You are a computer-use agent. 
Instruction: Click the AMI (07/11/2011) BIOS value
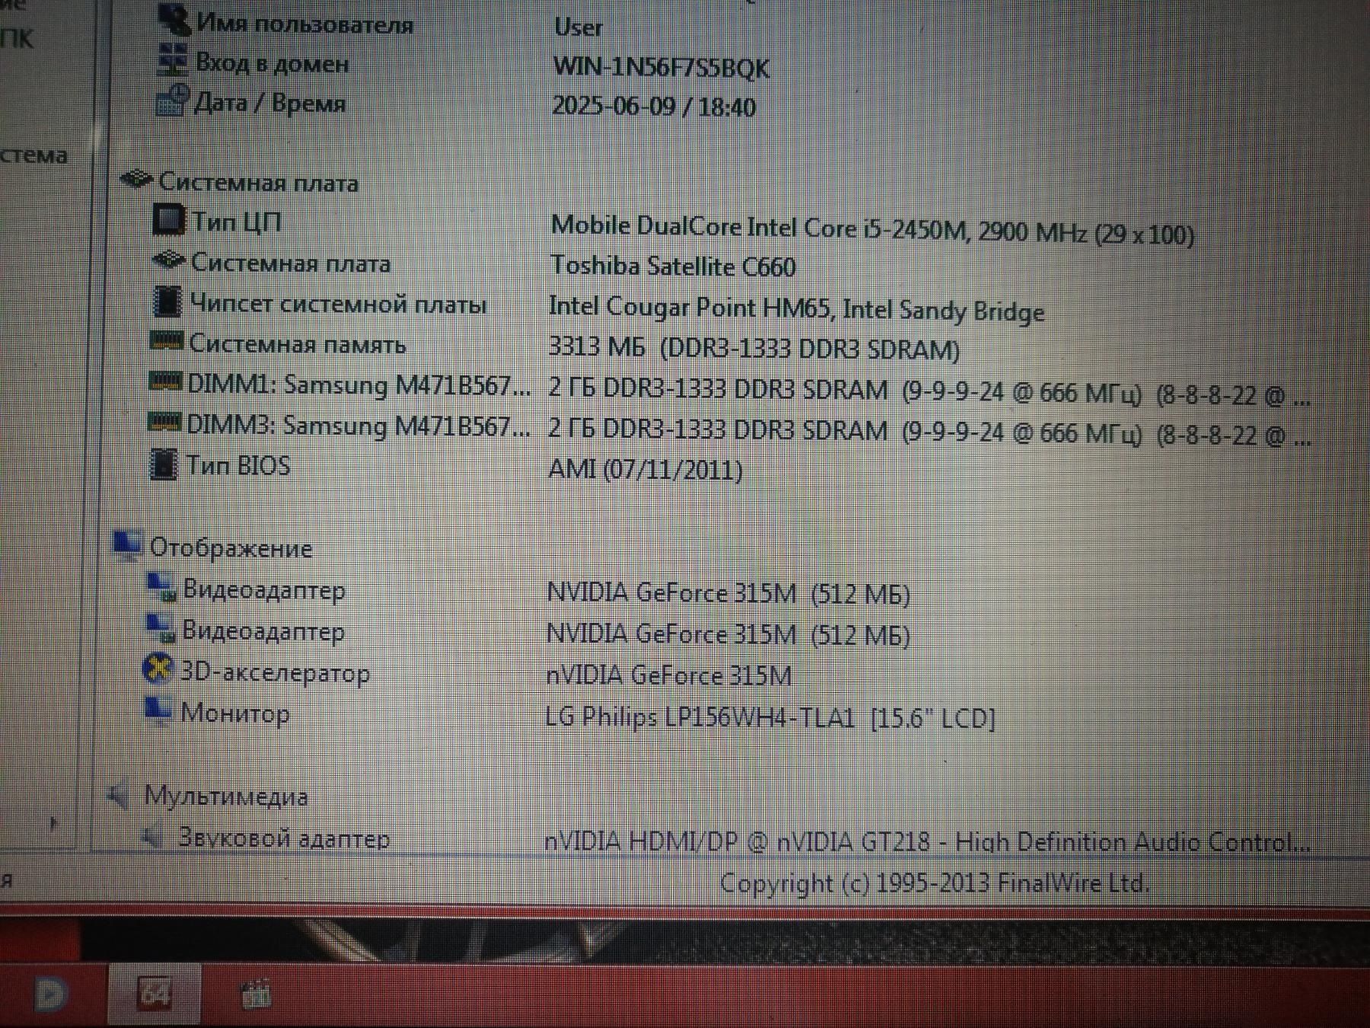click(x=645, y=470)
